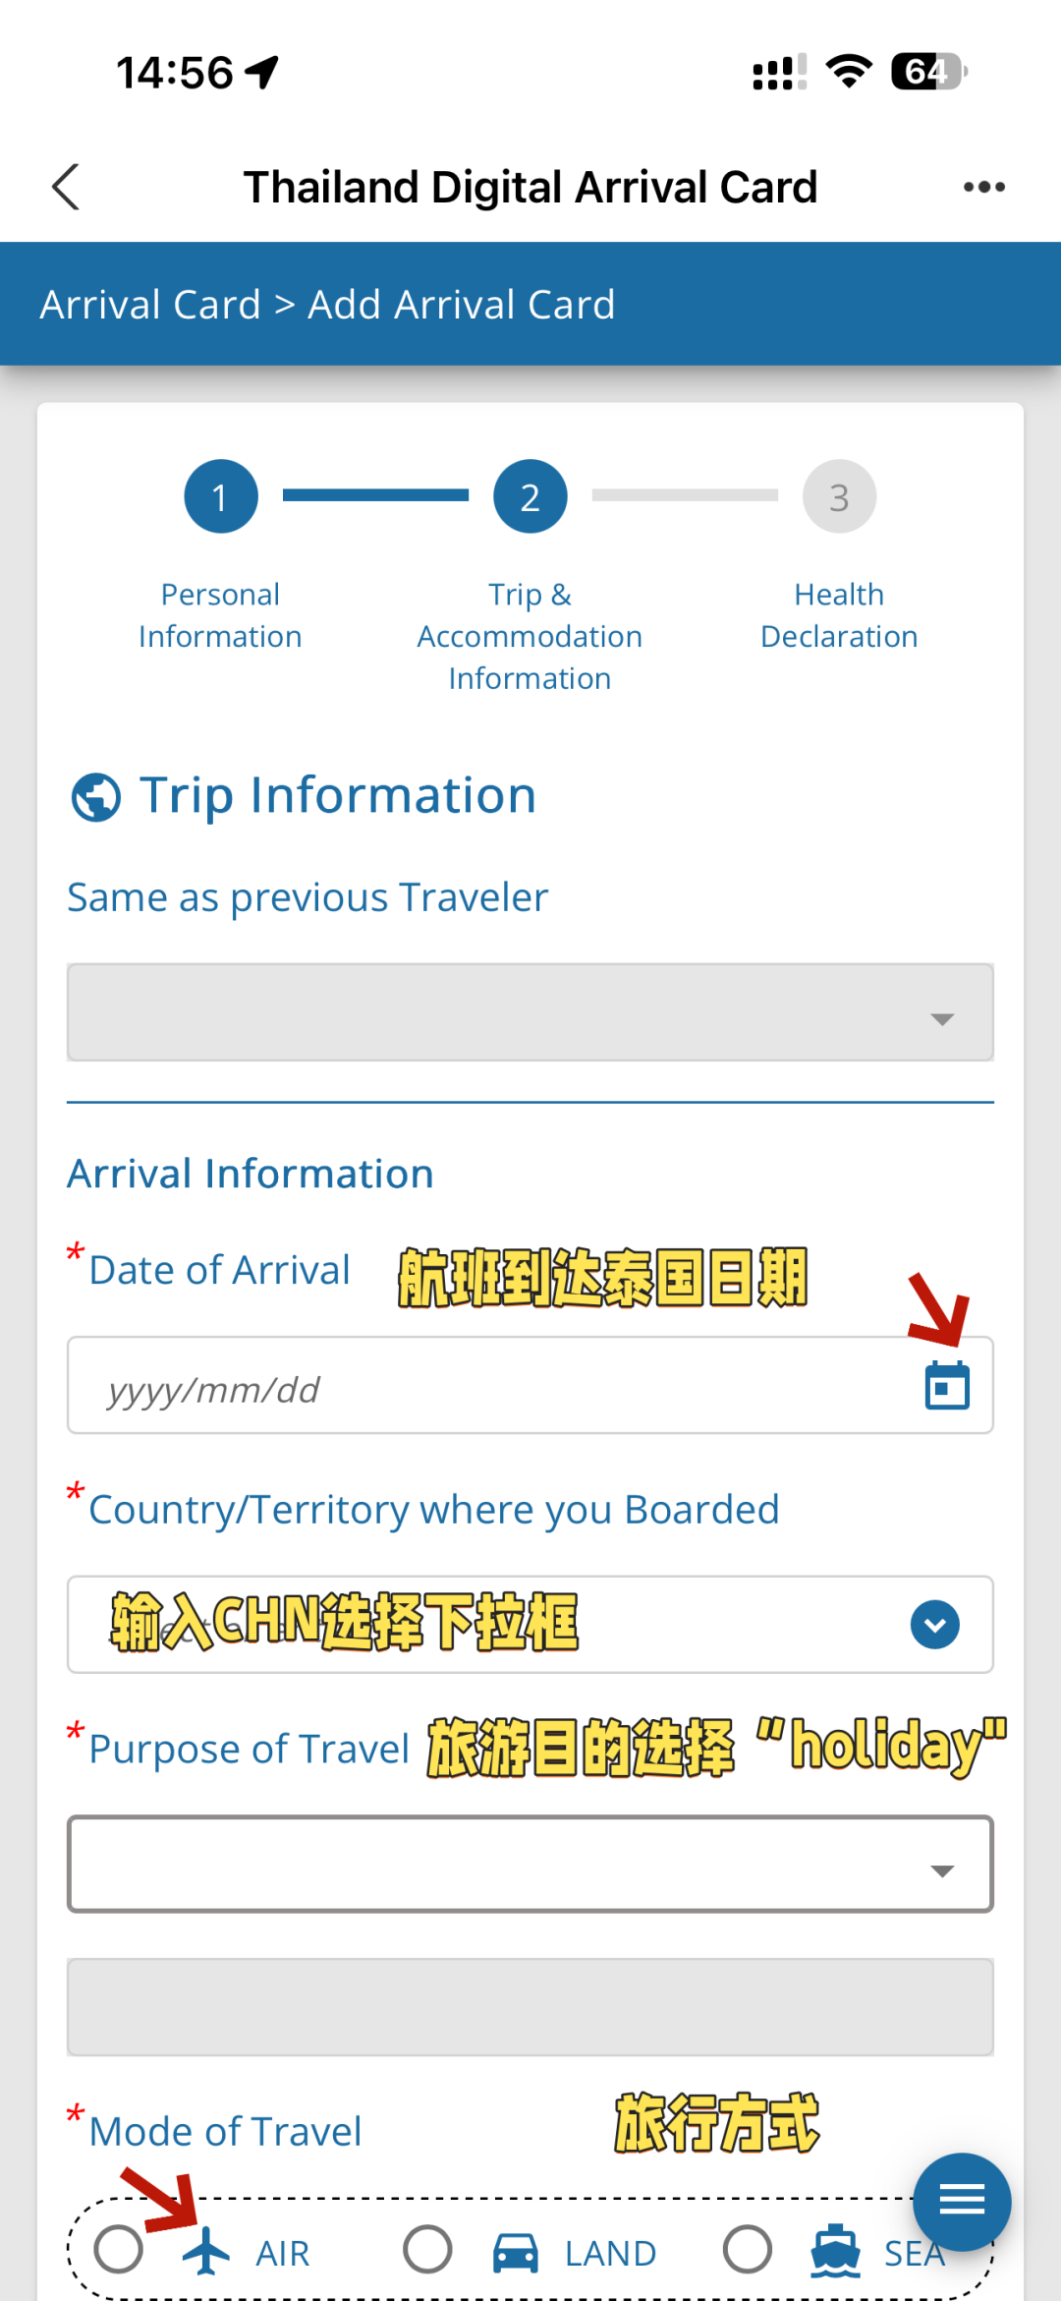Expand the Purpose of Travel dropdown
Screen dimensions: 1061x2301
coord(530,1865)
